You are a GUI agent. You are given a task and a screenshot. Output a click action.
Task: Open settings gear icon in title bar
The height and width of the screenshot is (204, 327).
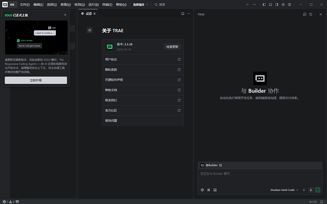283,5
